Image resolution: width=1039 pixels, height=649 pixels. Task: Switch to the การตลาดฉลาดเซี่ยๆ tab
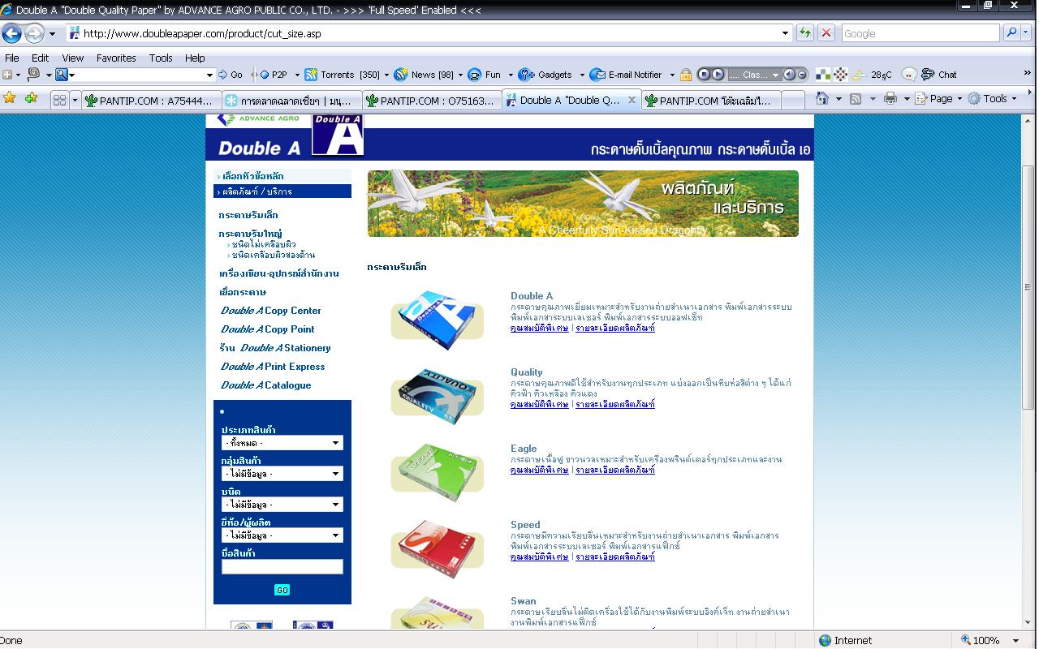[x=291, y=100]
